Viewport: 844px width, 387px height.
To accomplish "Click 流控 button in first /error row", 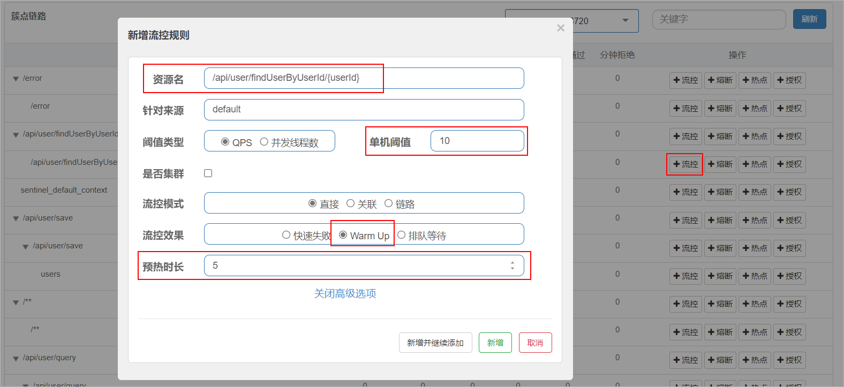I will pos(685,80).
